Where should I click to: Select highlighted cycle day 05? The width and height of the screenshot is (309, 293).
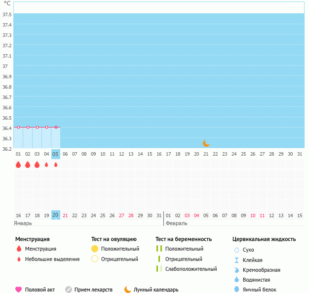tap(55, 154)
